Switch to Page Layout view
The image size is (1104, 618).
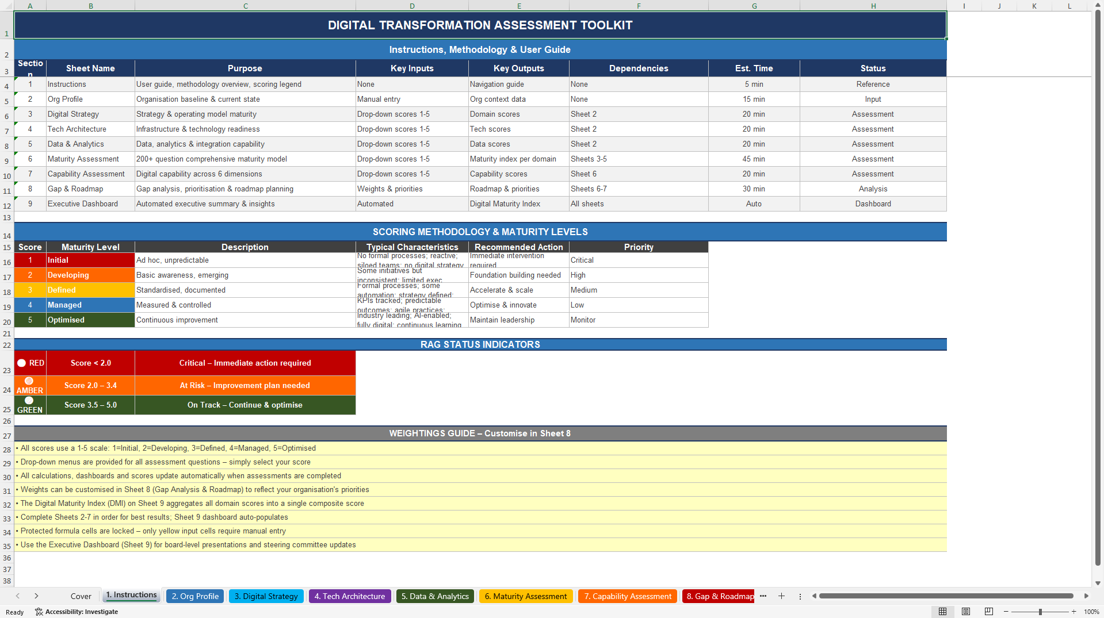[966, 612]
